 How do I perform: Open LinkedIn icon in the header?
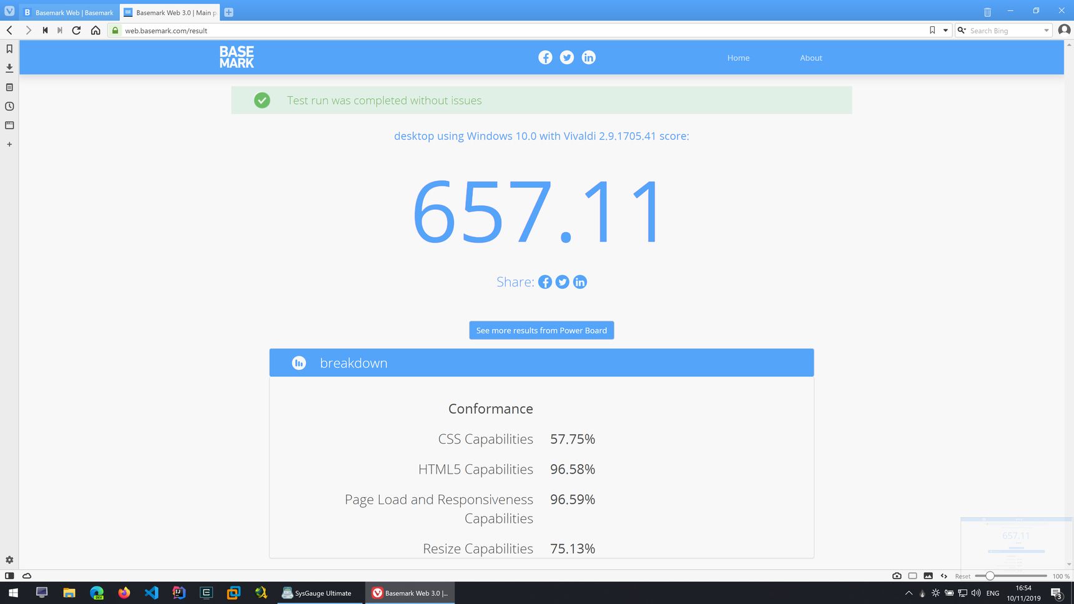click(x=589, y=57)
